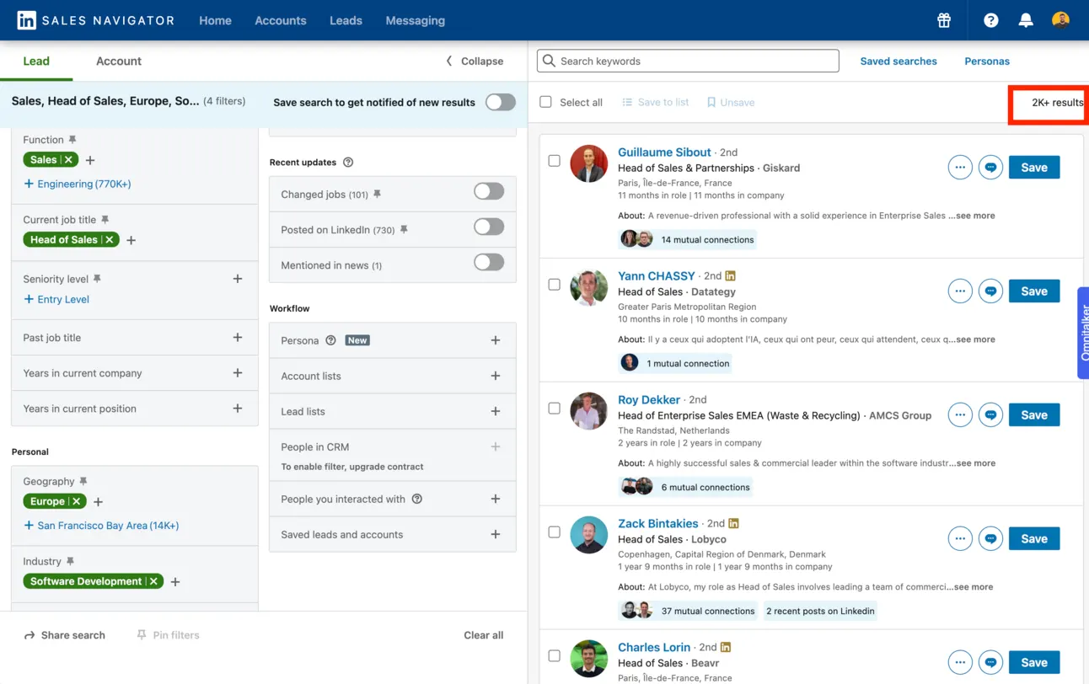Enable Changed jobs filter toggle
Viewport: 1089px width, 684px height.
[x=489, y=191]
